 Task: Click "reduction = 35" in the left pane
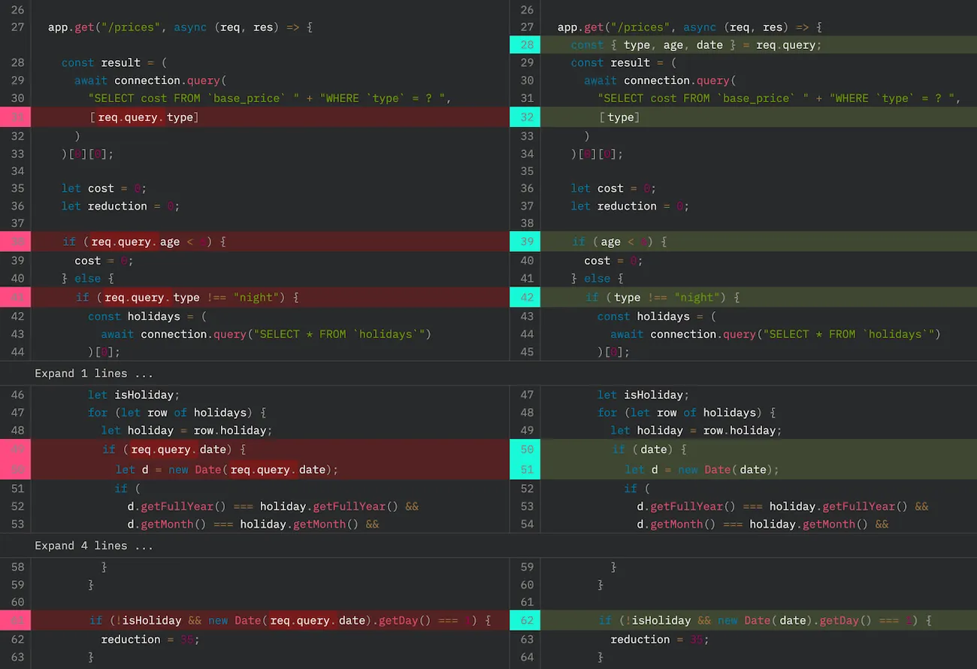click(150, 640)
